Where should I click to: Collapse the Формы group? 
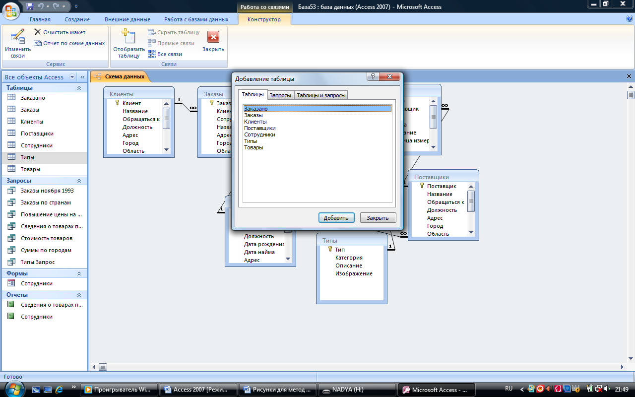coord(79,273)
